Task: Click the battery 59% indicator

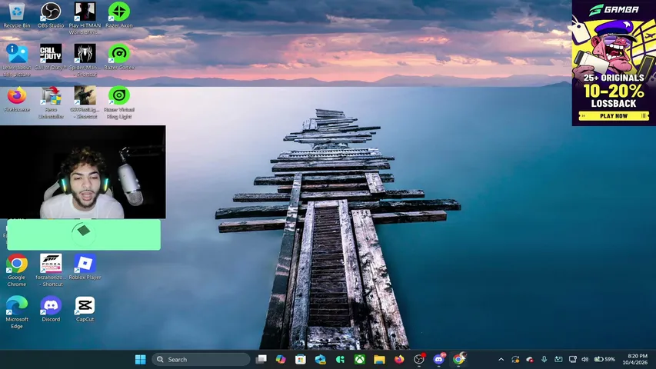Action: 604,359
